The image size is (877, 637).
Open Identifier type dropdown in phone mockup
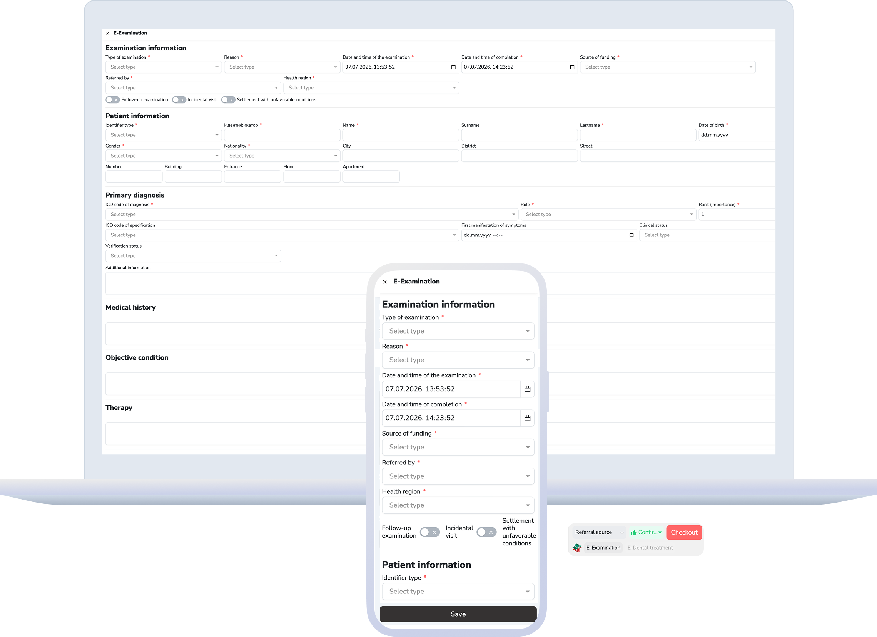[458, 591]
